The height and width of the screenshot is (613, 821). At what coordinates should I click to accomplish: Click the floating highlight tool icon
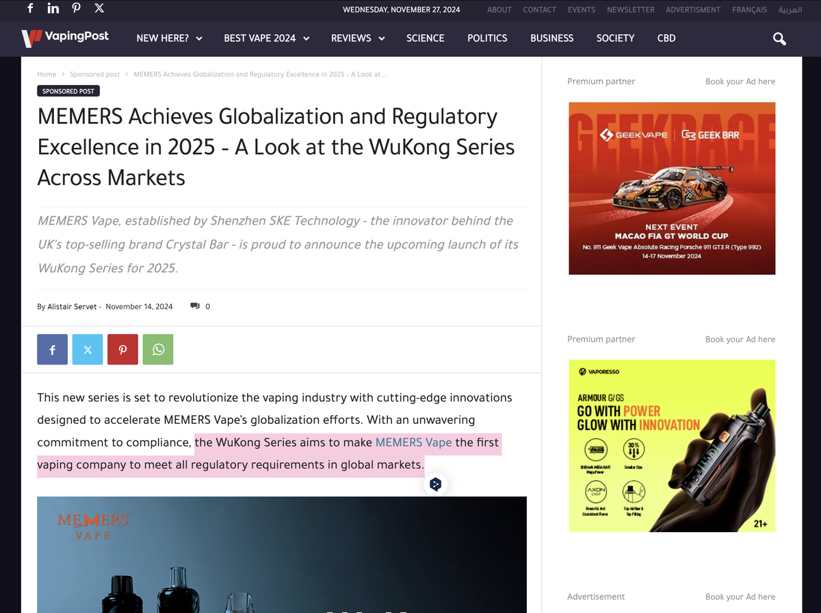[x=436, y=484]
